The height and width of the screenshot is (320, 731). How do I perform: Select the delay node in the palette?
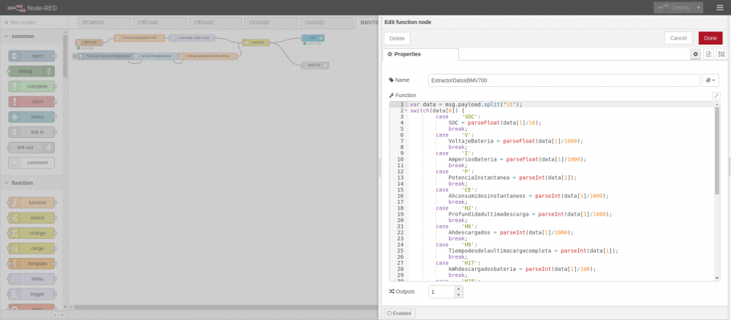point(31,278)
